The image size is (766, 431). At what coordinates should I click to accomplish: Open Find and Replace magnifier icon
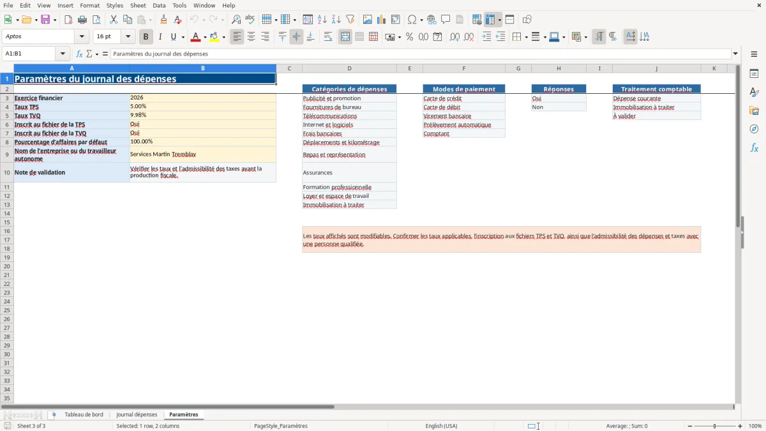tap(236, 20)
